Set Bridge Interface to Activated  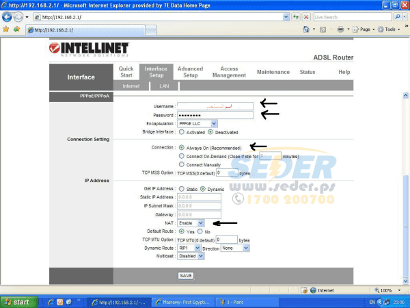[x=181, y=132]
